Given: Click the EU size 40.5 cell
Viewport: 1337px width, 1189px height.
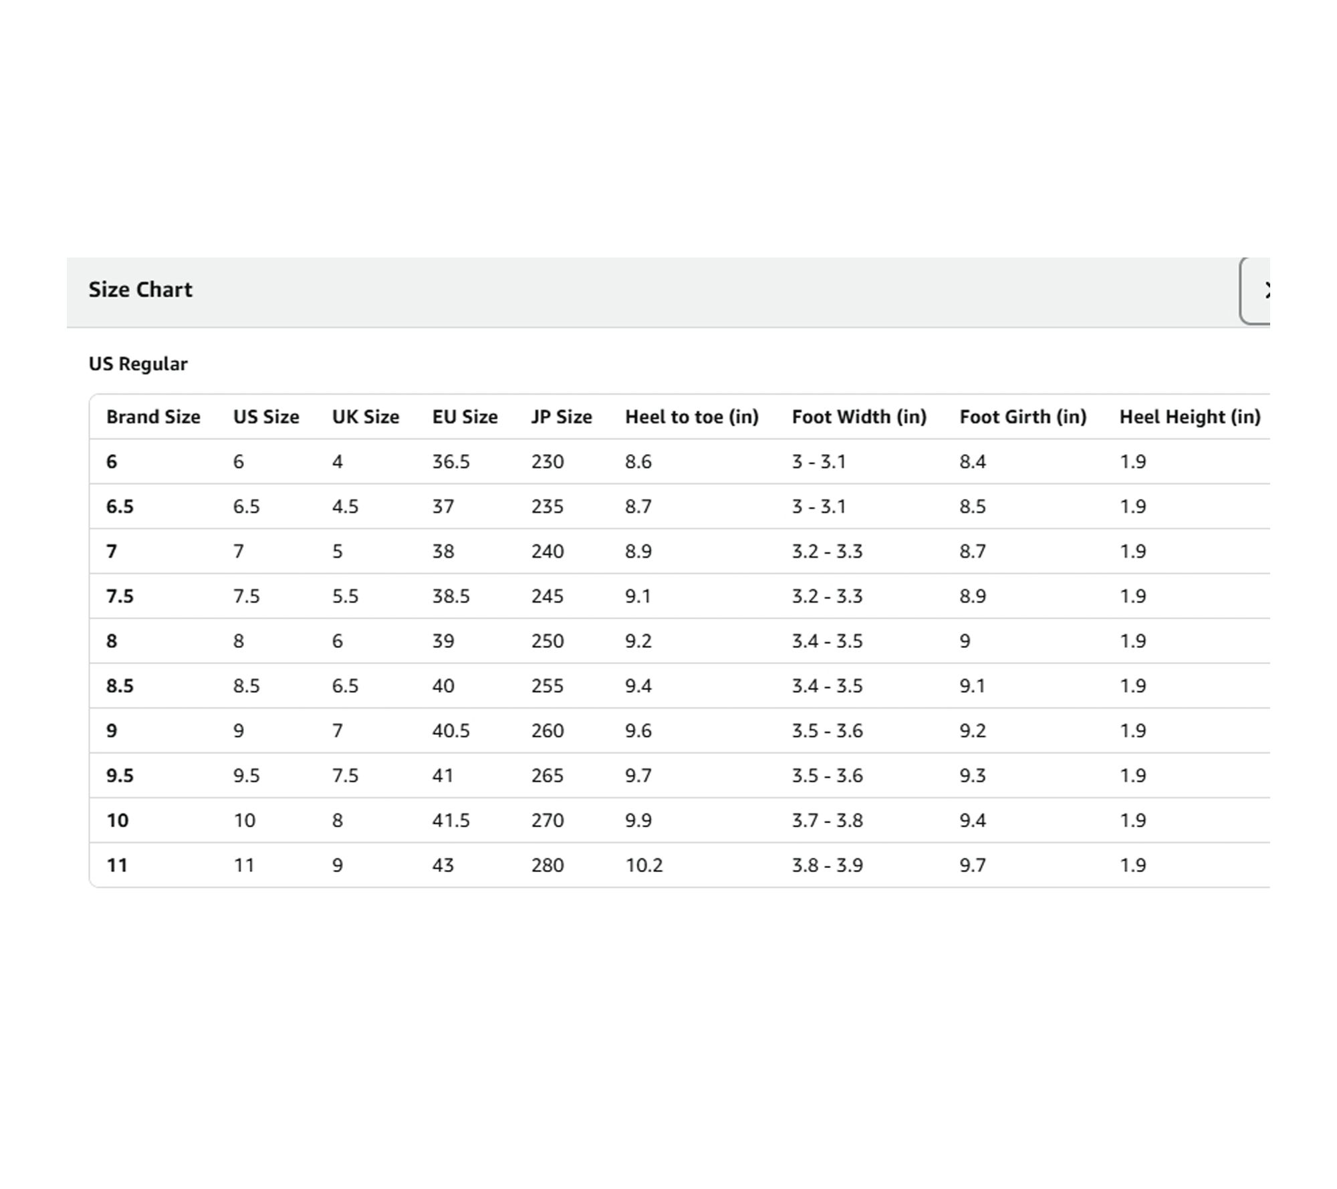Looking at the screenshot, I should pos(451,731).
